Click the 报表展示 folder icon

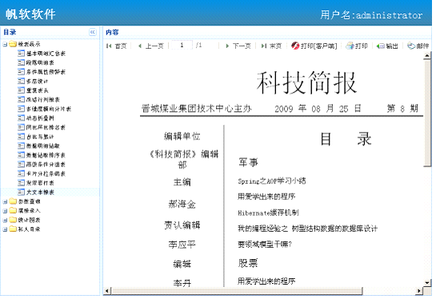[13, 44]
